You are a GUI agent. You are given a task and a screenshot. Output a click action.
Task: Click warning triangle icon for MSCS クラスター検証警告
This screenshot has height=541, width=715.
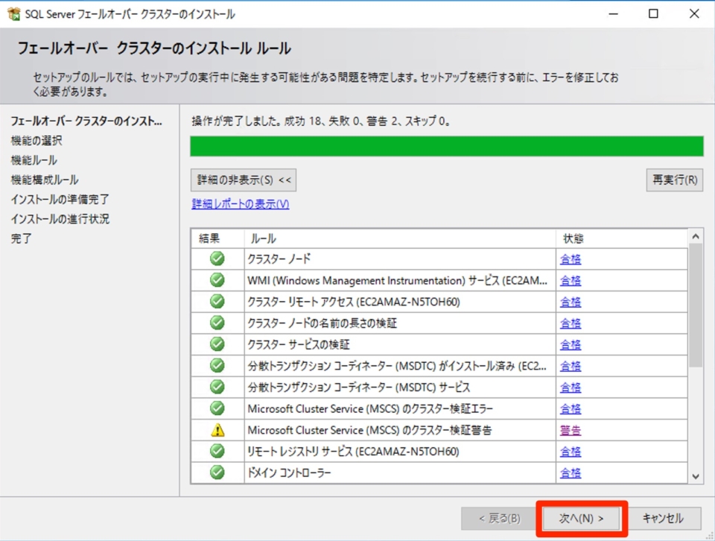[x=218, y=430]
